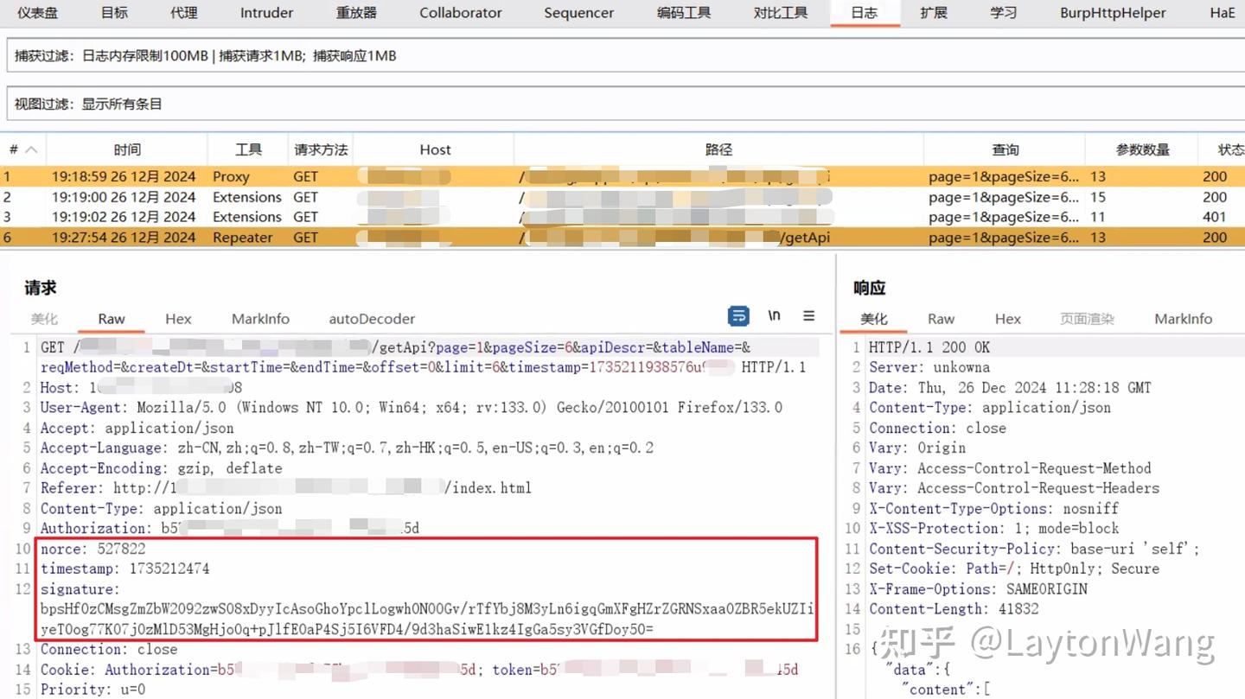The image size is (1245, 699).
Task: Select the 美化 tab in request panel
Action: 44,319
